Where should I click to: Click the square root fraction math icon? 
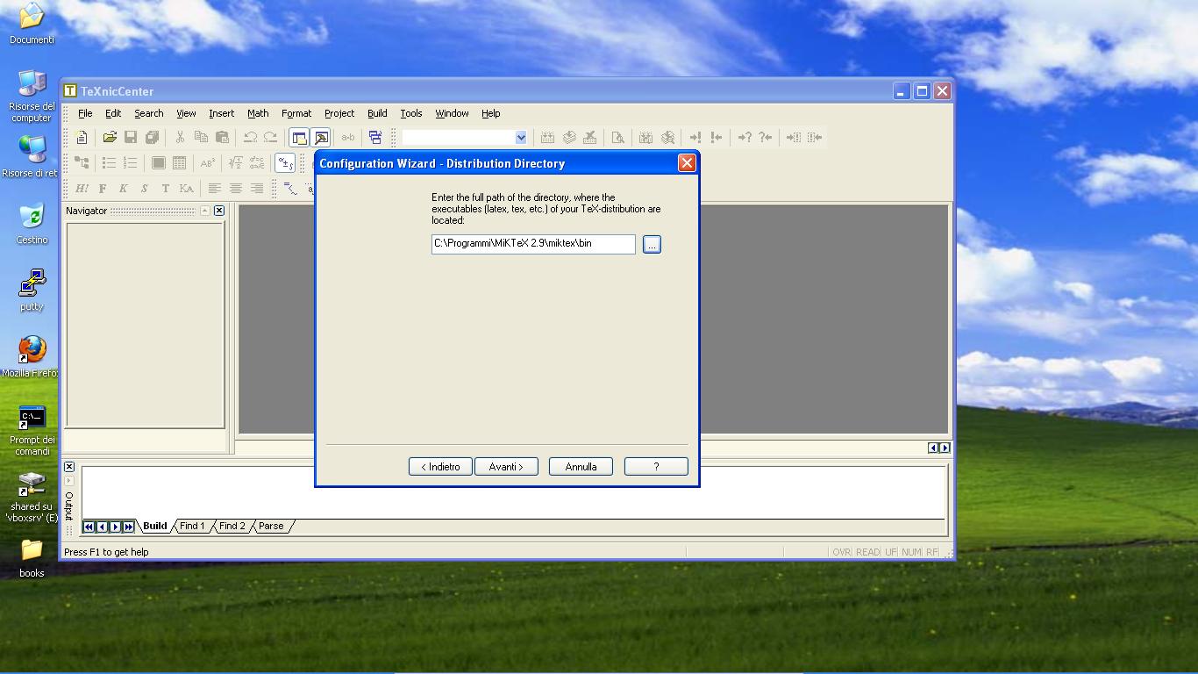tap(236, 162)
